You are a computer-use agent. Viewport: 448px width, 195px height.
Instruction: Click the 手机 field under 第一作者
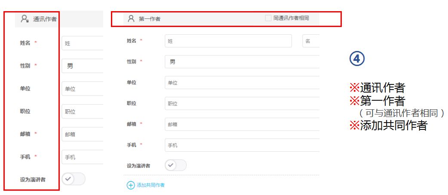242,145
